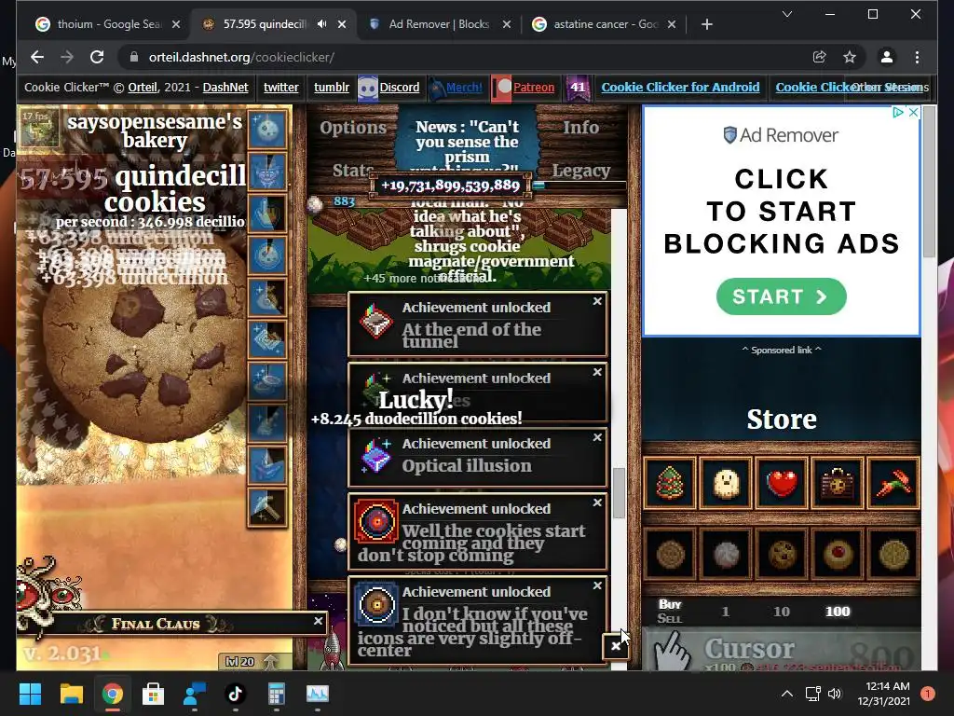954x716 pixels.
Task: Click the middle panel scrollbar thumb
Action: 619,492
